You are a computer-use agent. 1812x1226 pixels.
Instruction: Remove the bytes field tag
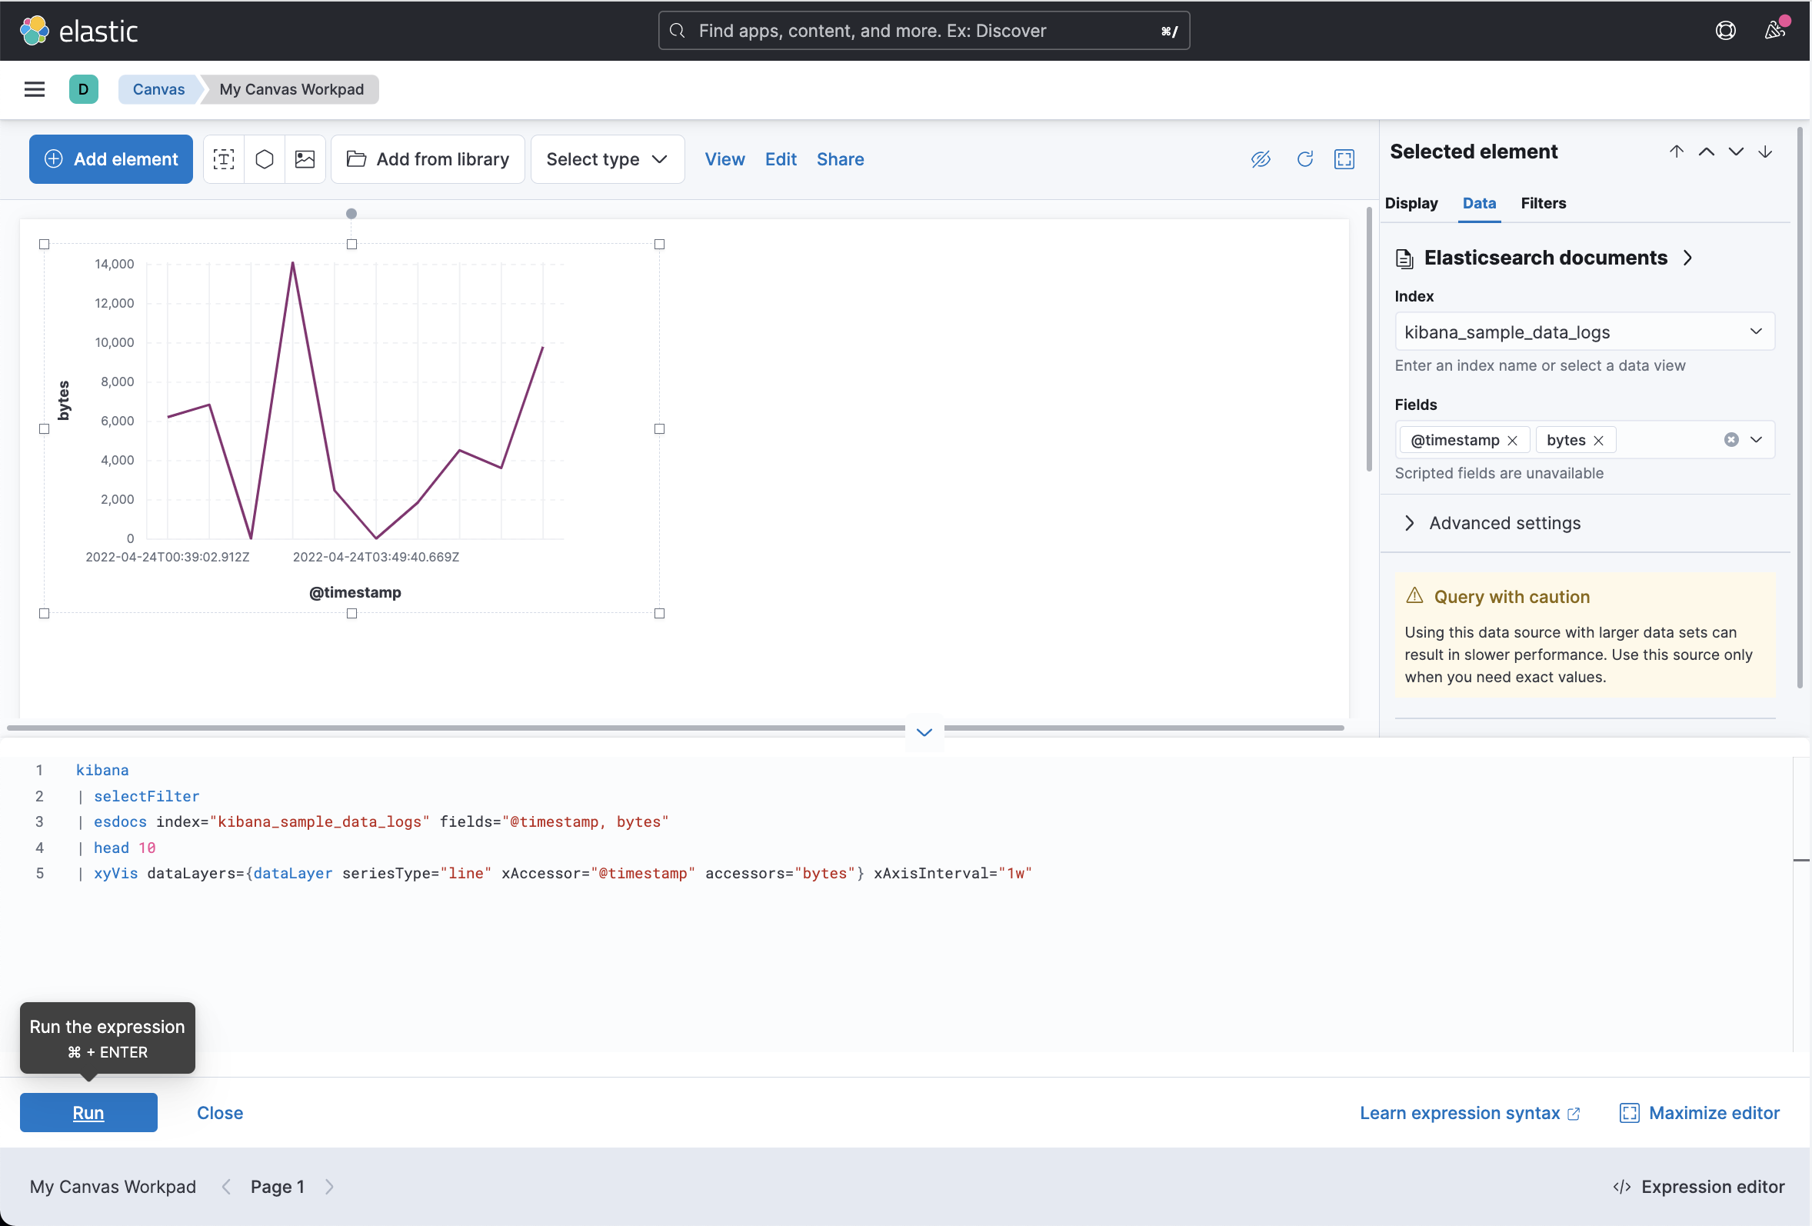[x=1598, y=441]
